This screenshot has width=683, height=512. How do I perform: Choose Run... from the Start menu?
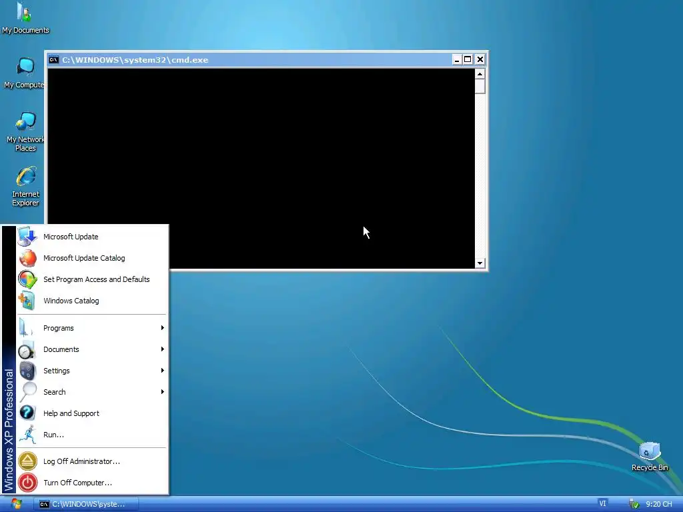[92, 435]
